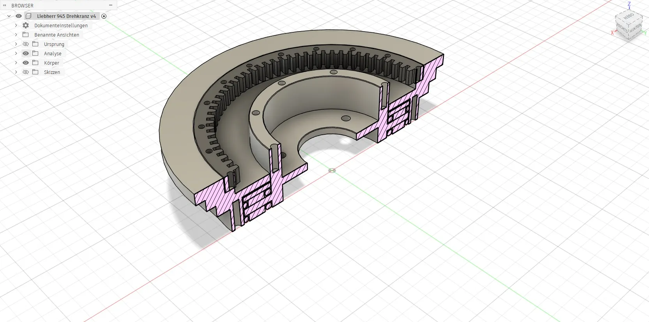
Task: Click the Körper folder icon
Action: pos(35,63)
